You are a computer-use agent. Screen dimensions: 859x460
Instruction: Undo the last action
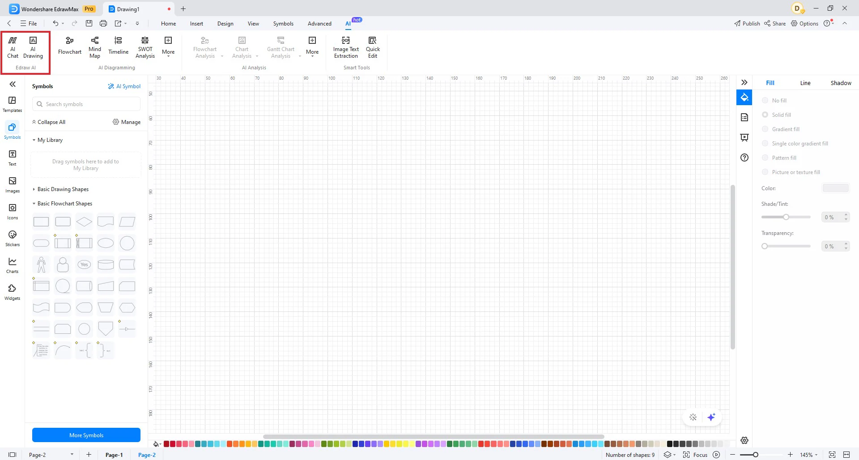pyautogui.click(x=55, y=23)
